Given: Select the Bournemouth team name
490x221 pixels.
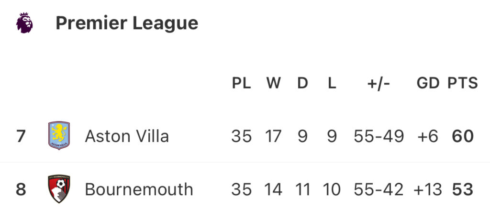Looking at the screenshot, I should [139, 189].
